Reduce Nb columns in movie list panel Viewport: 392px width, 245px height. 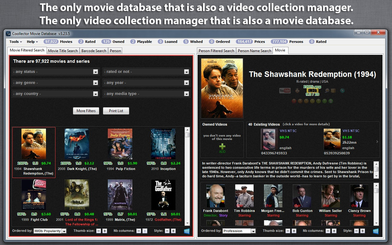(x=139, y=231)
